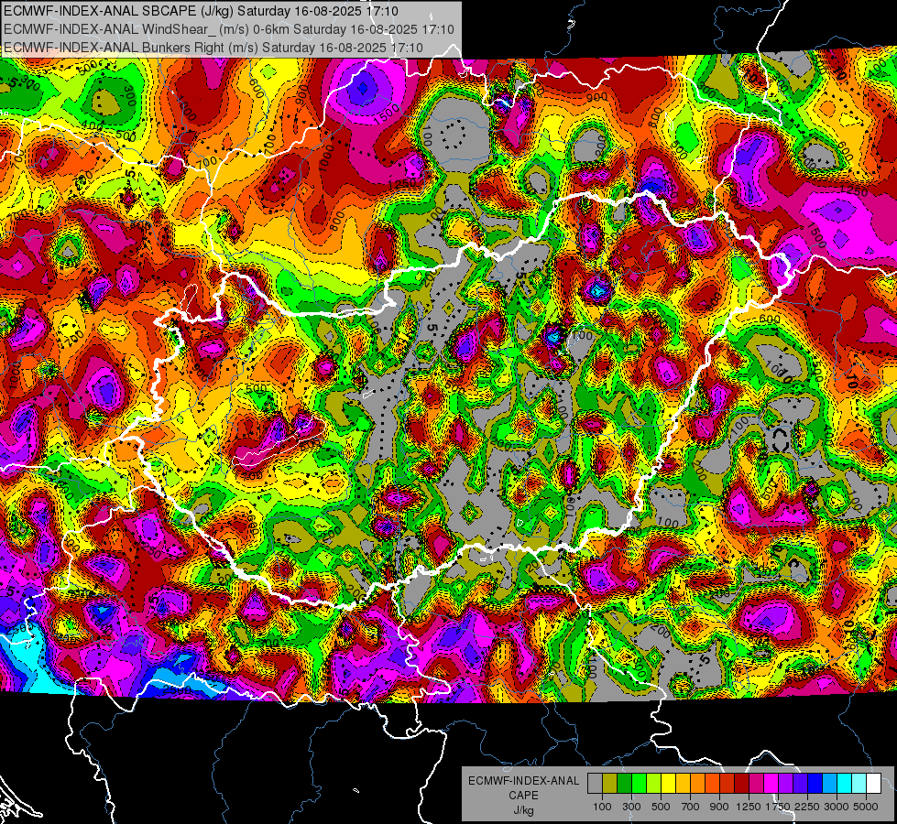Viewport: 897px width, 824px height.
Task: Click the 2250 legend scale value
Action: tap(807, 807)
